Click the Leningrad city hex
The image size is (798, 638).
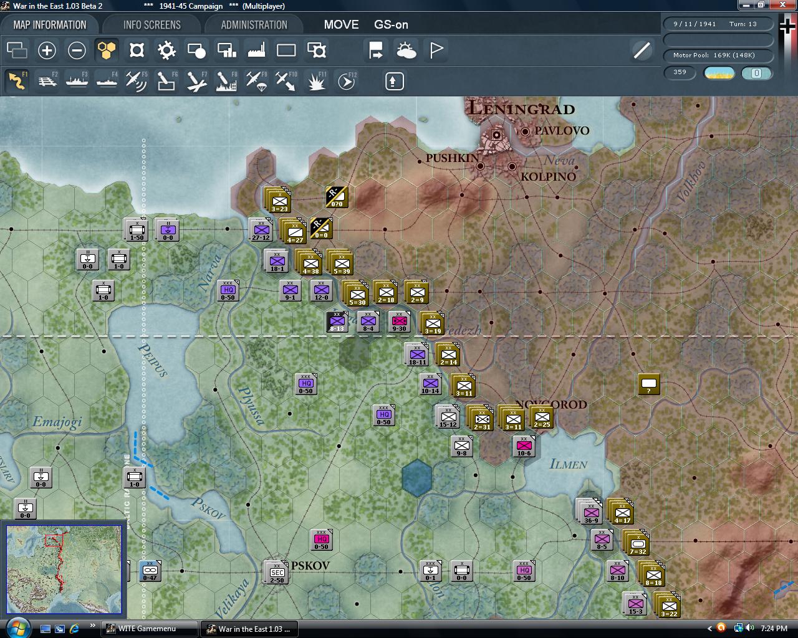point(497,135)
